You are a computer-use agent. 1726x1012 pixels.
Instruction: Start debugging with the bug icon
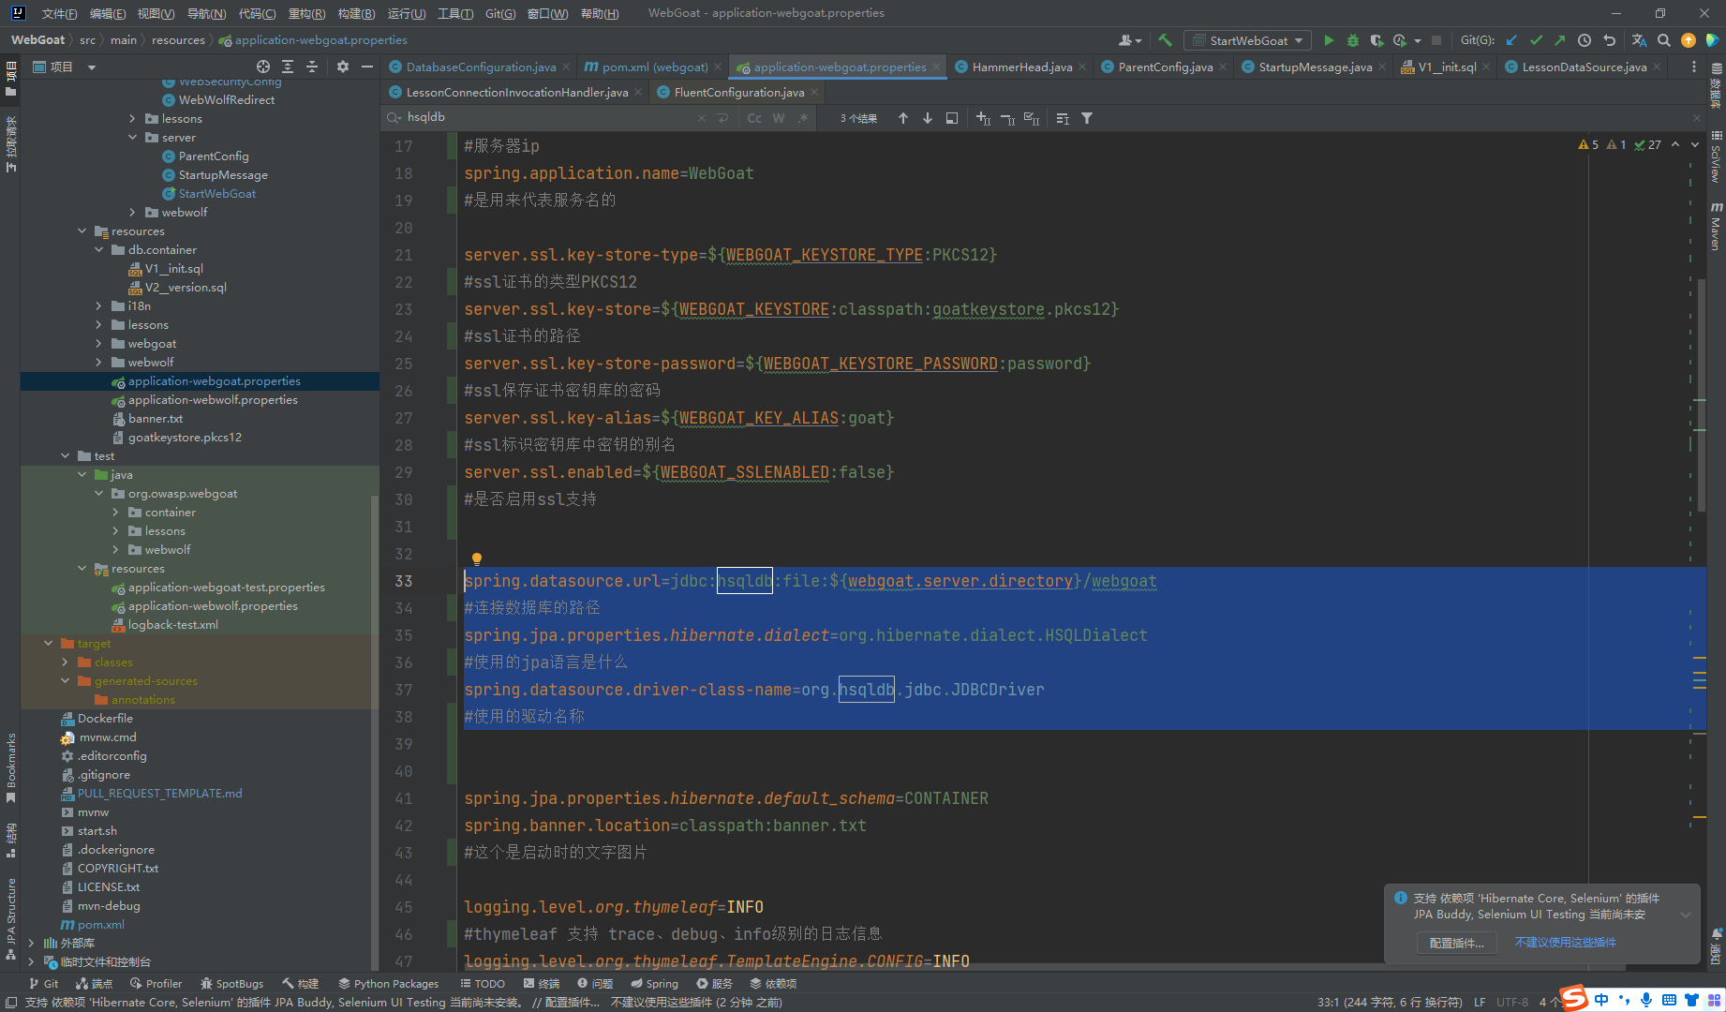(1352, 40)
